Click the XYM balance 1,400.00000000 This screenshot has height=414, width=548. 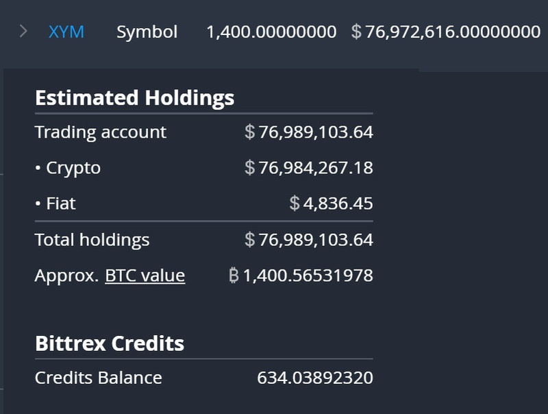tap(271, 32)
